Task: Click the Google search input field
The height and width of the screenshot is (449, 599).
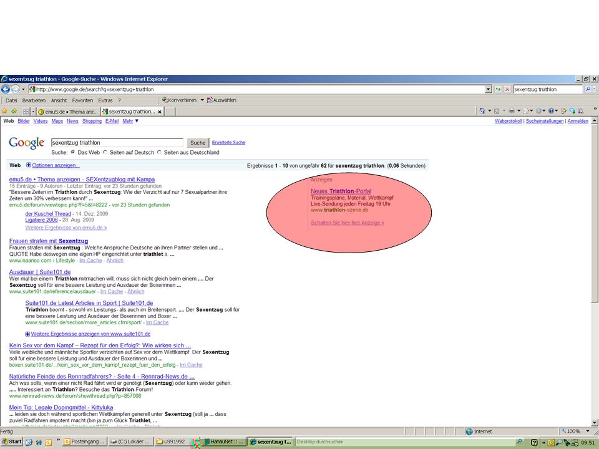Action: tap(116, 143)
